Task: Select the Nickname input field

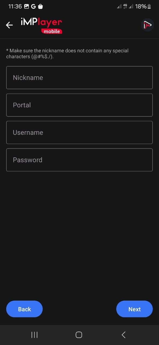Action: [x=79, y=78]
